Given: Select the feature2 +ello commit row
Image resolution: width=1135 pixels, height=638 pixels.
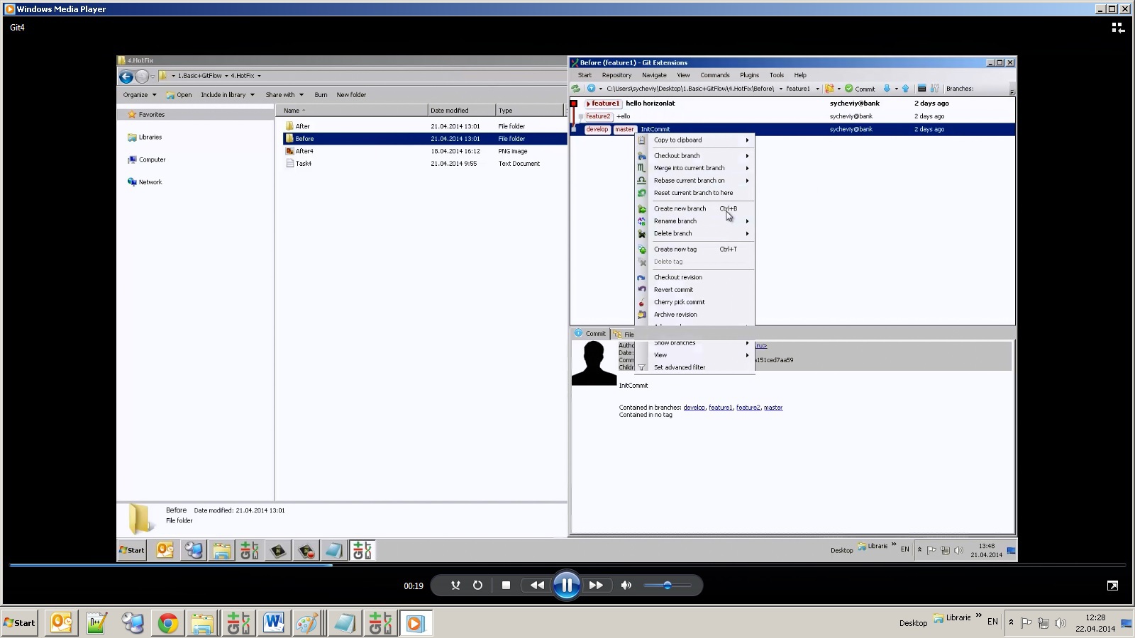Looking at the screenshot, I should [792, 116].
